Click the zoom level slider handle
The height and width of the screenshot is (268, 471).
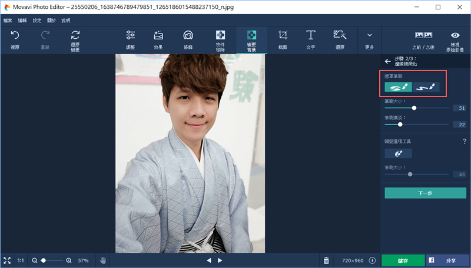coord(44,260)
